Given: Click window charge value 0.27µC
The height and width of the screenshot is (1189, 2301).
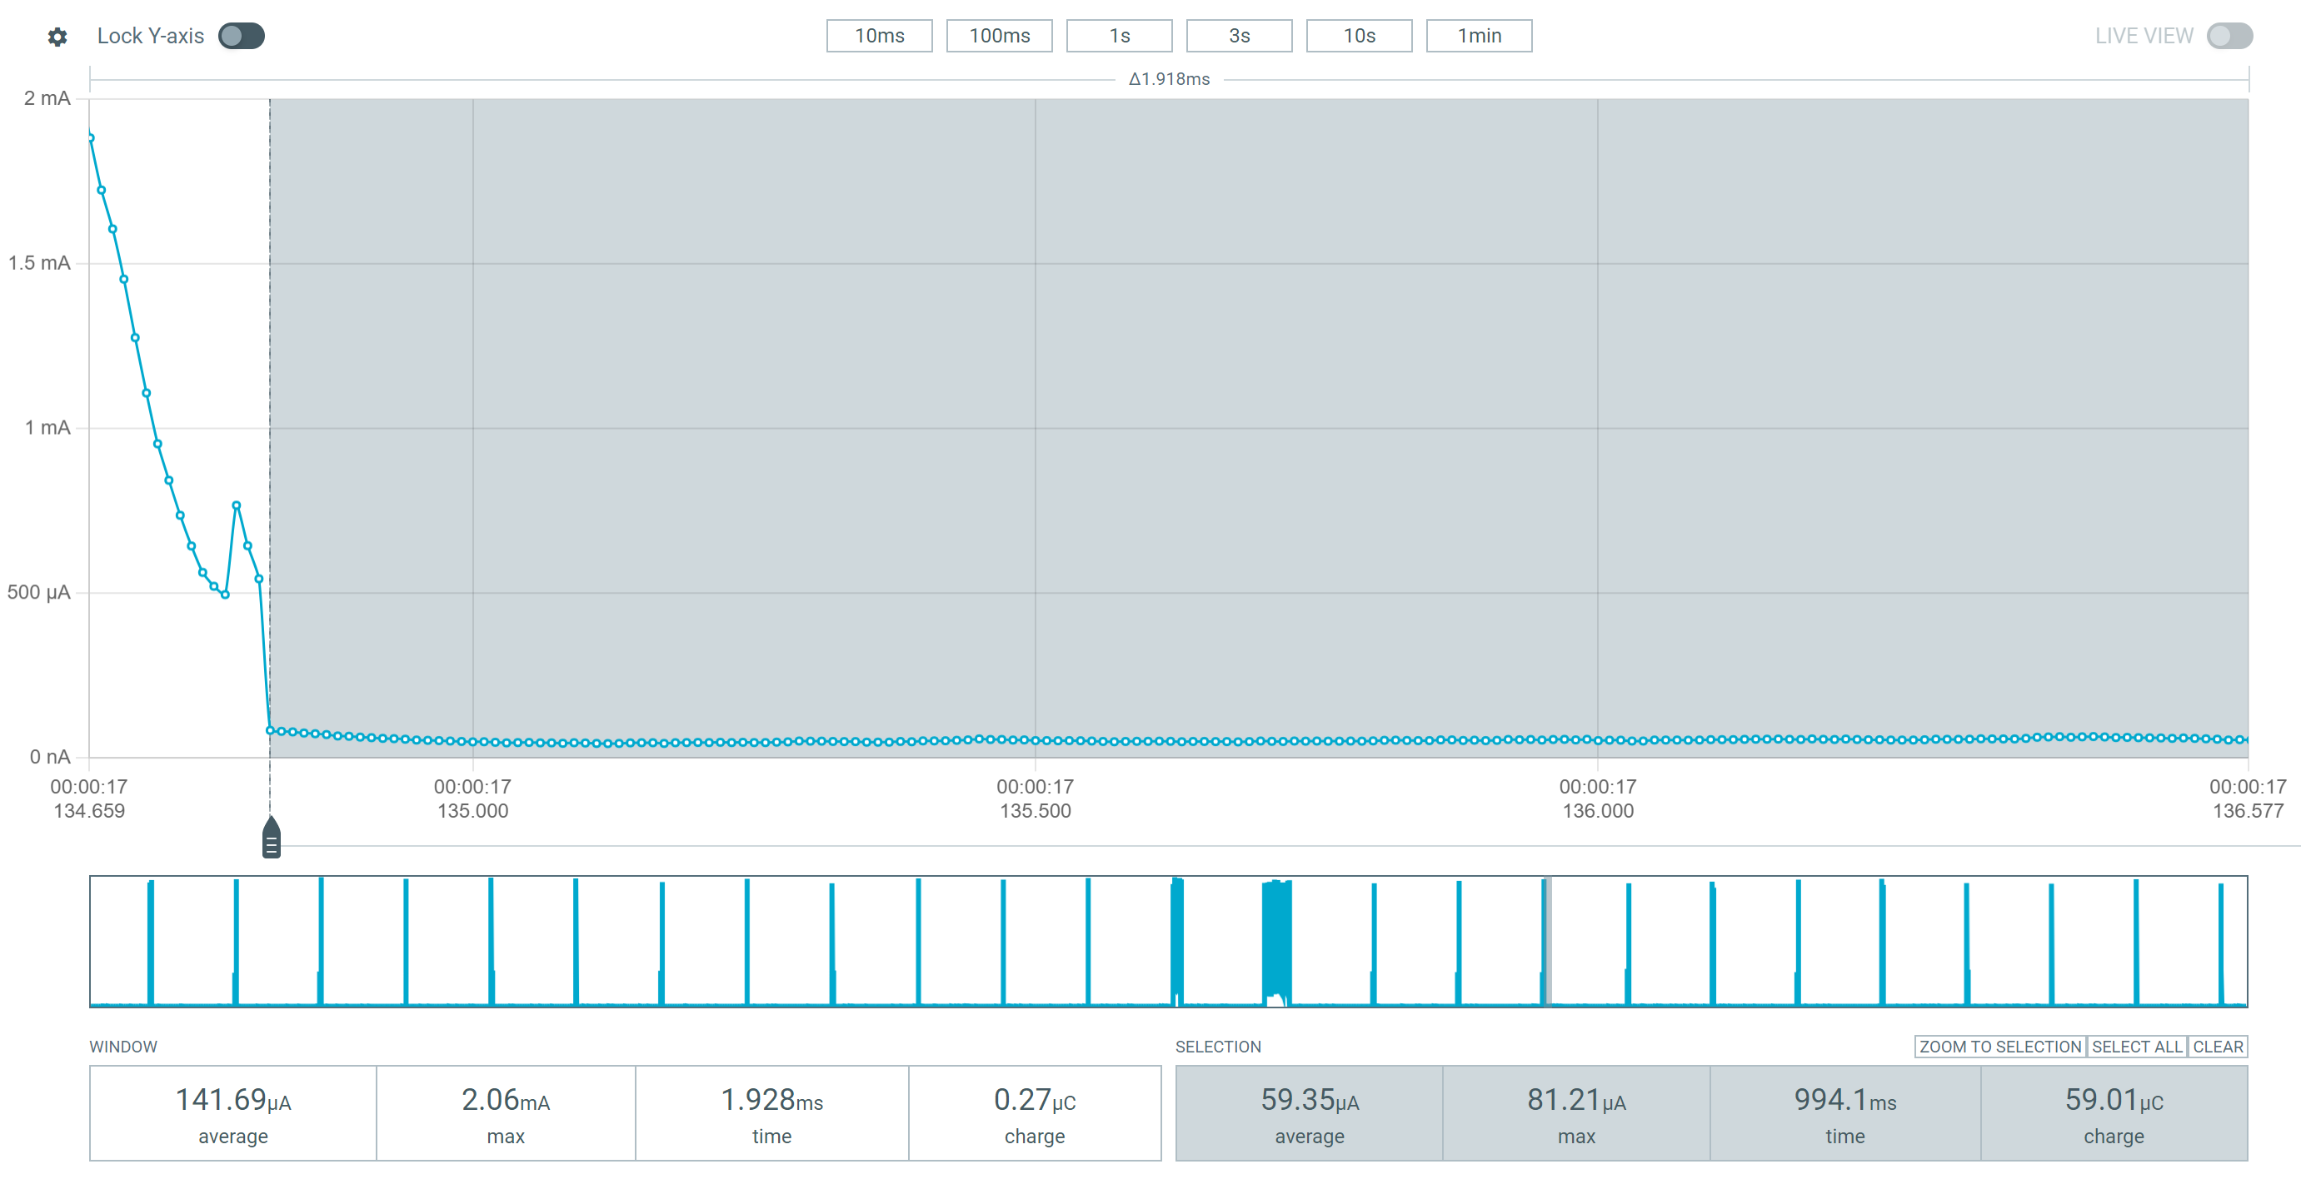Looking at the screenshot, I should 1035,1100.
